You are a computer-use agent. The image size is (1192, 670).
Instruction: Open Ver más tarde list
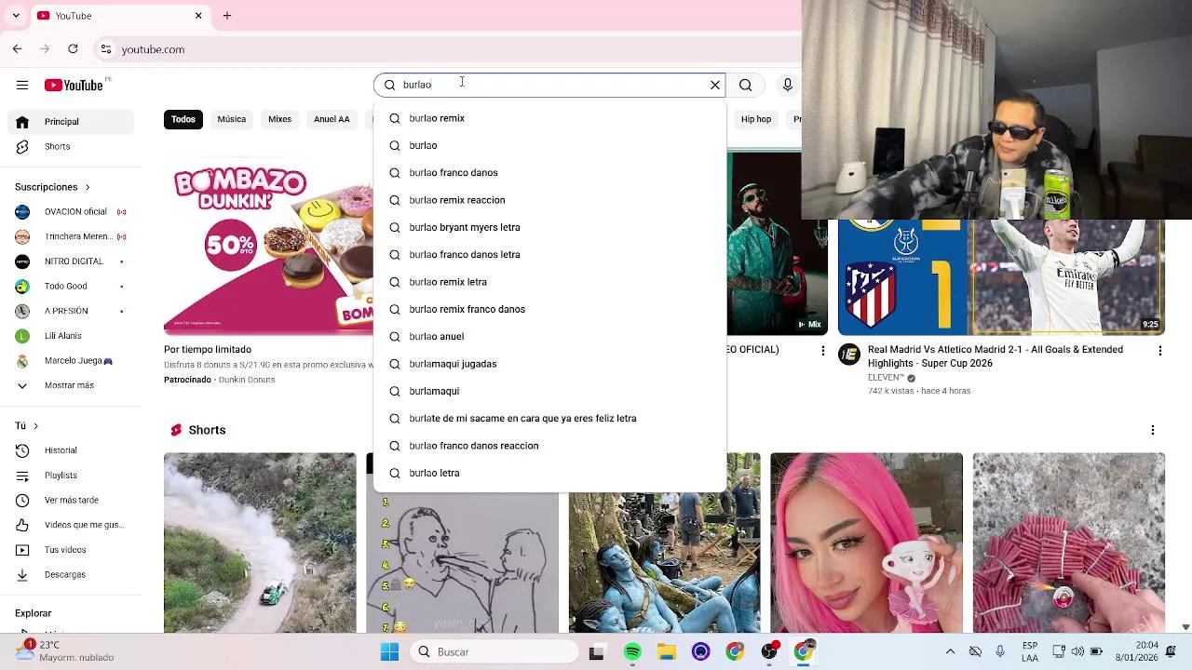[x=73, y=500]
